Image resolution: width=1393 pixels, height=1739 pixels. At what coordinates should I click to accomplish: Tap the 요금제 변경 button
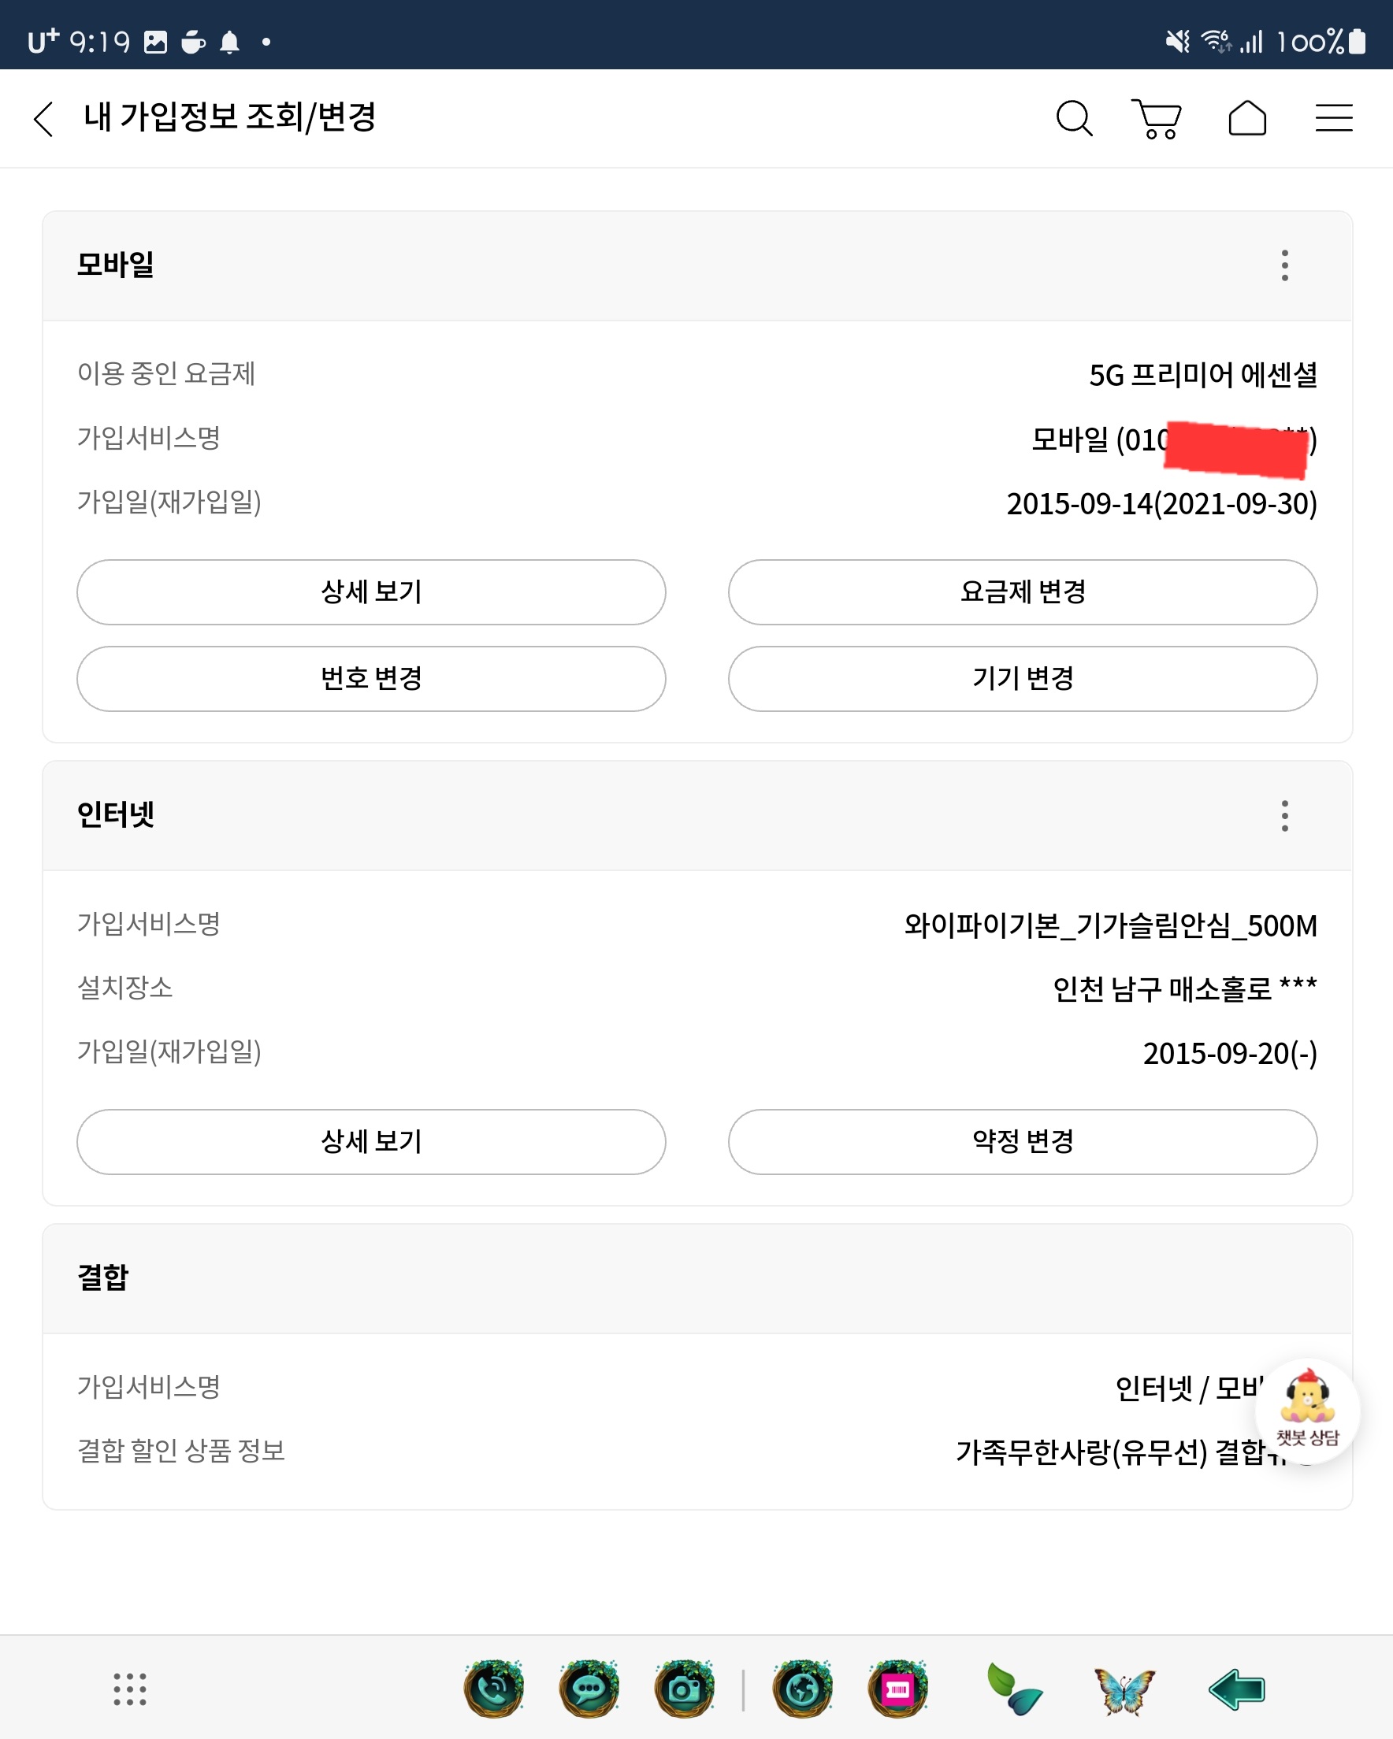1023,592
